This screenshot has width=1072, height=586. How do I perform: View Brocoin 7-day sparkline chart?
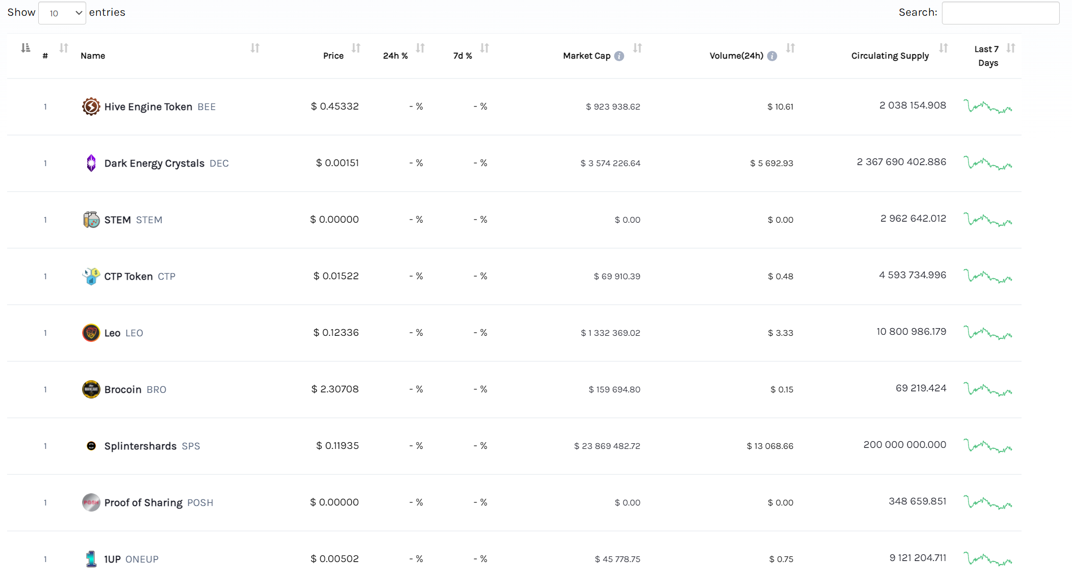(988, 389)
